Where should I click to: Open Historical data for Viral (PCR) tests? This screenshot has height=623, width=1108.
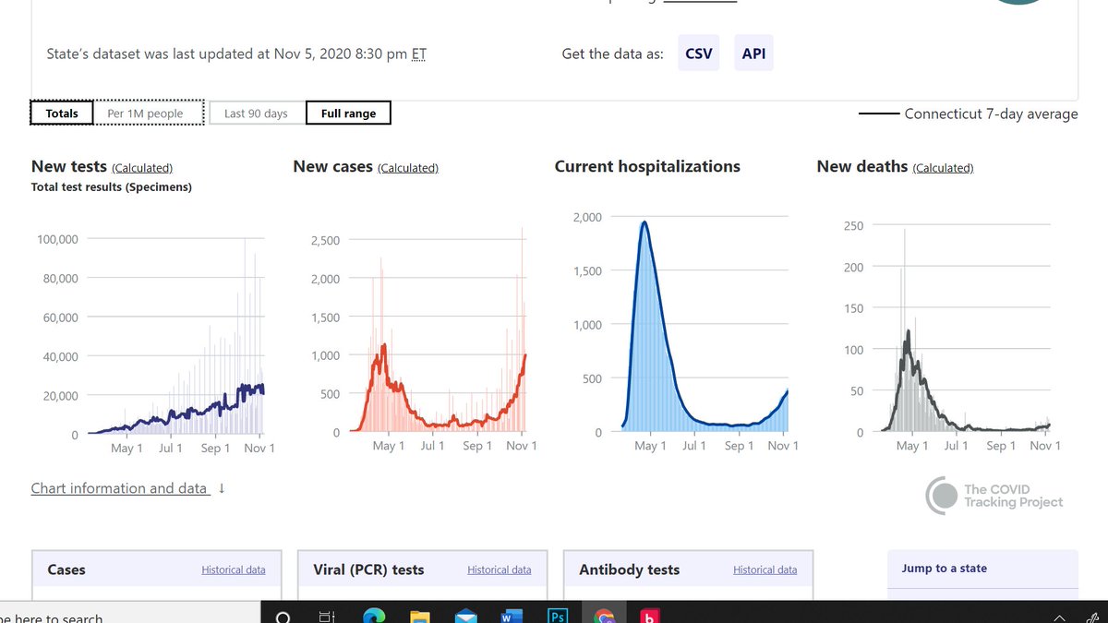point(500,569)
